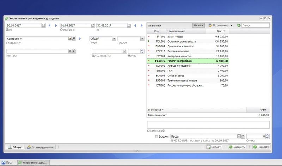Image resolution: width=282 pixels, height=166 pixels.
Task: Shift write-off period back with left arrow
Action: pos(135,25)
